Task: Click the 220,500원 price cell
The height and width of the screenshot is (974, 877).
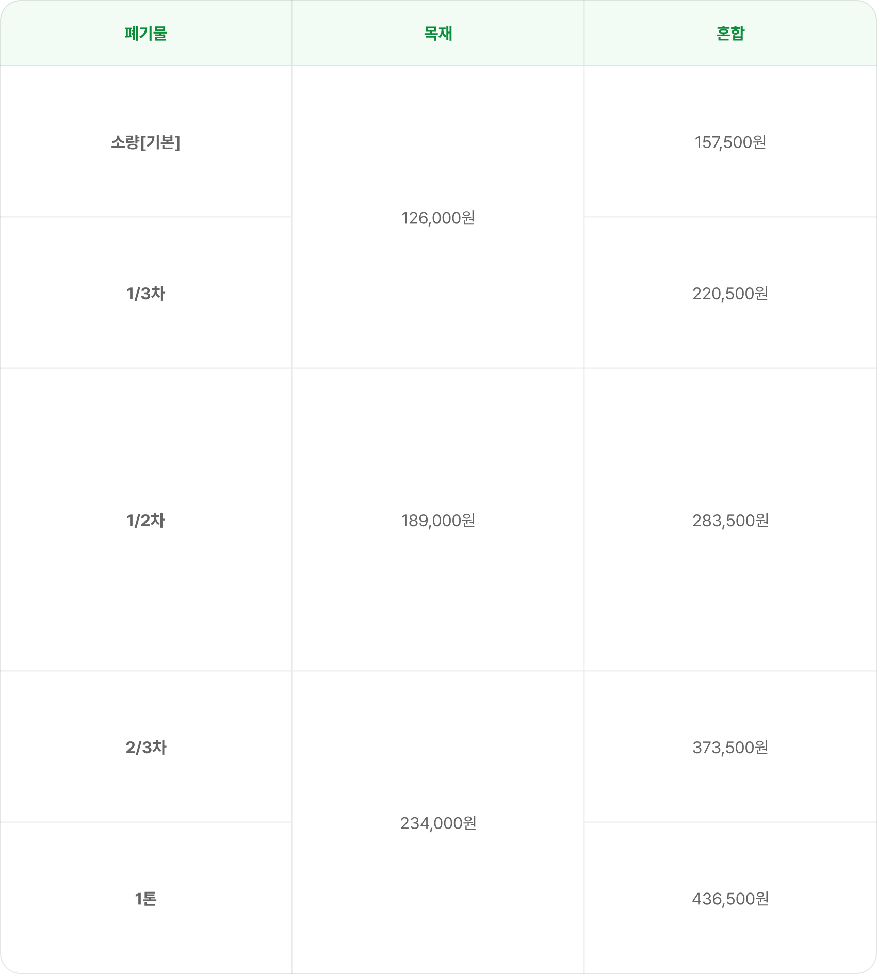Action: (730, 294)
